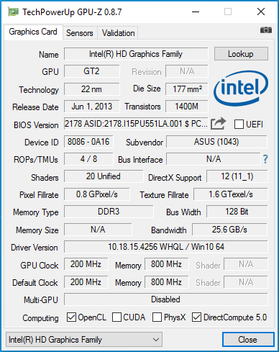Screen dimensions: 279x352
Task: Switch to the Sensors tab
Action: tap(80, 33)
